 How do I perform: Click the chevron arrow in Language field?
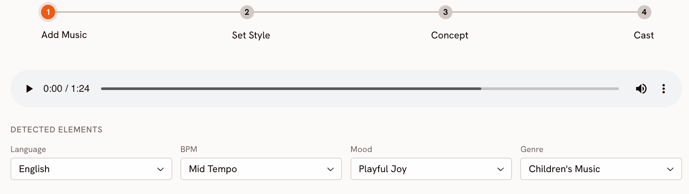point(160,169)
